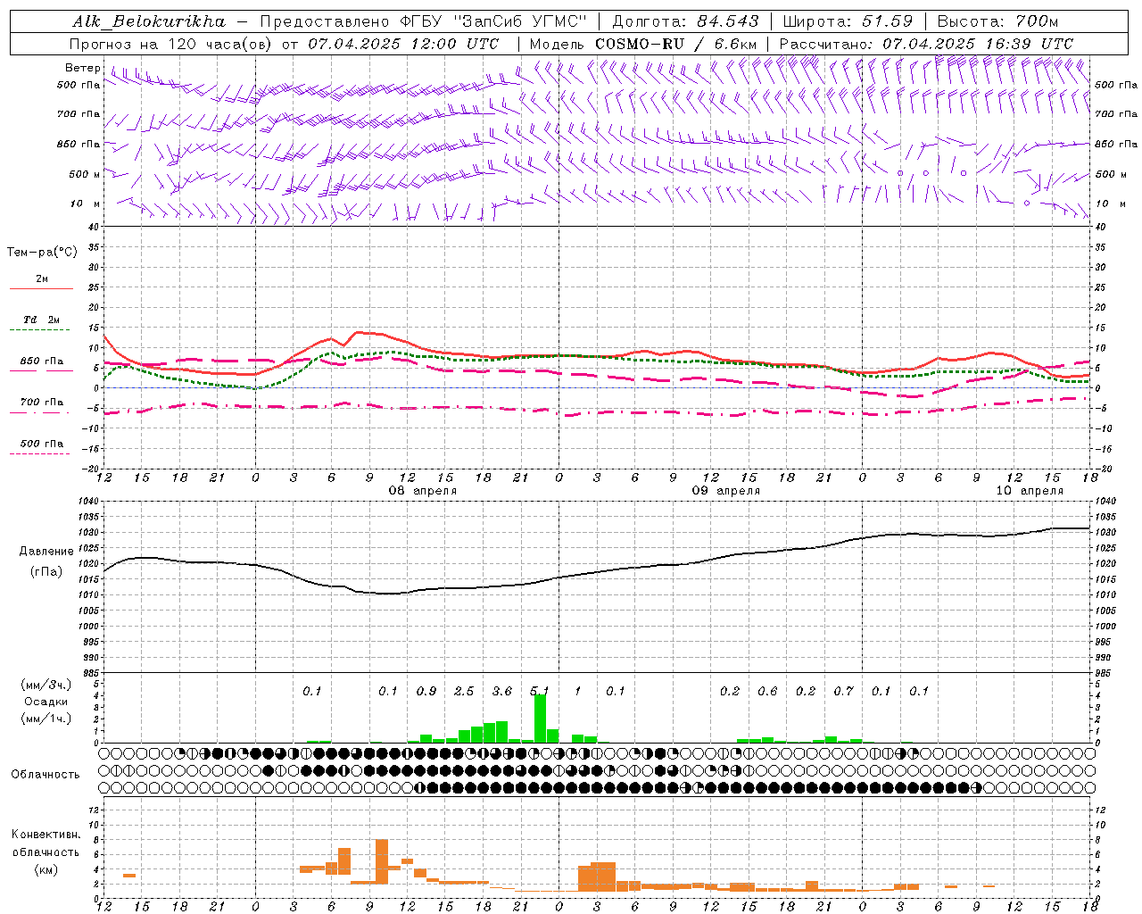Click the Давление pressure panel label
Viewport: 1142px width, 914px height.
46,552
